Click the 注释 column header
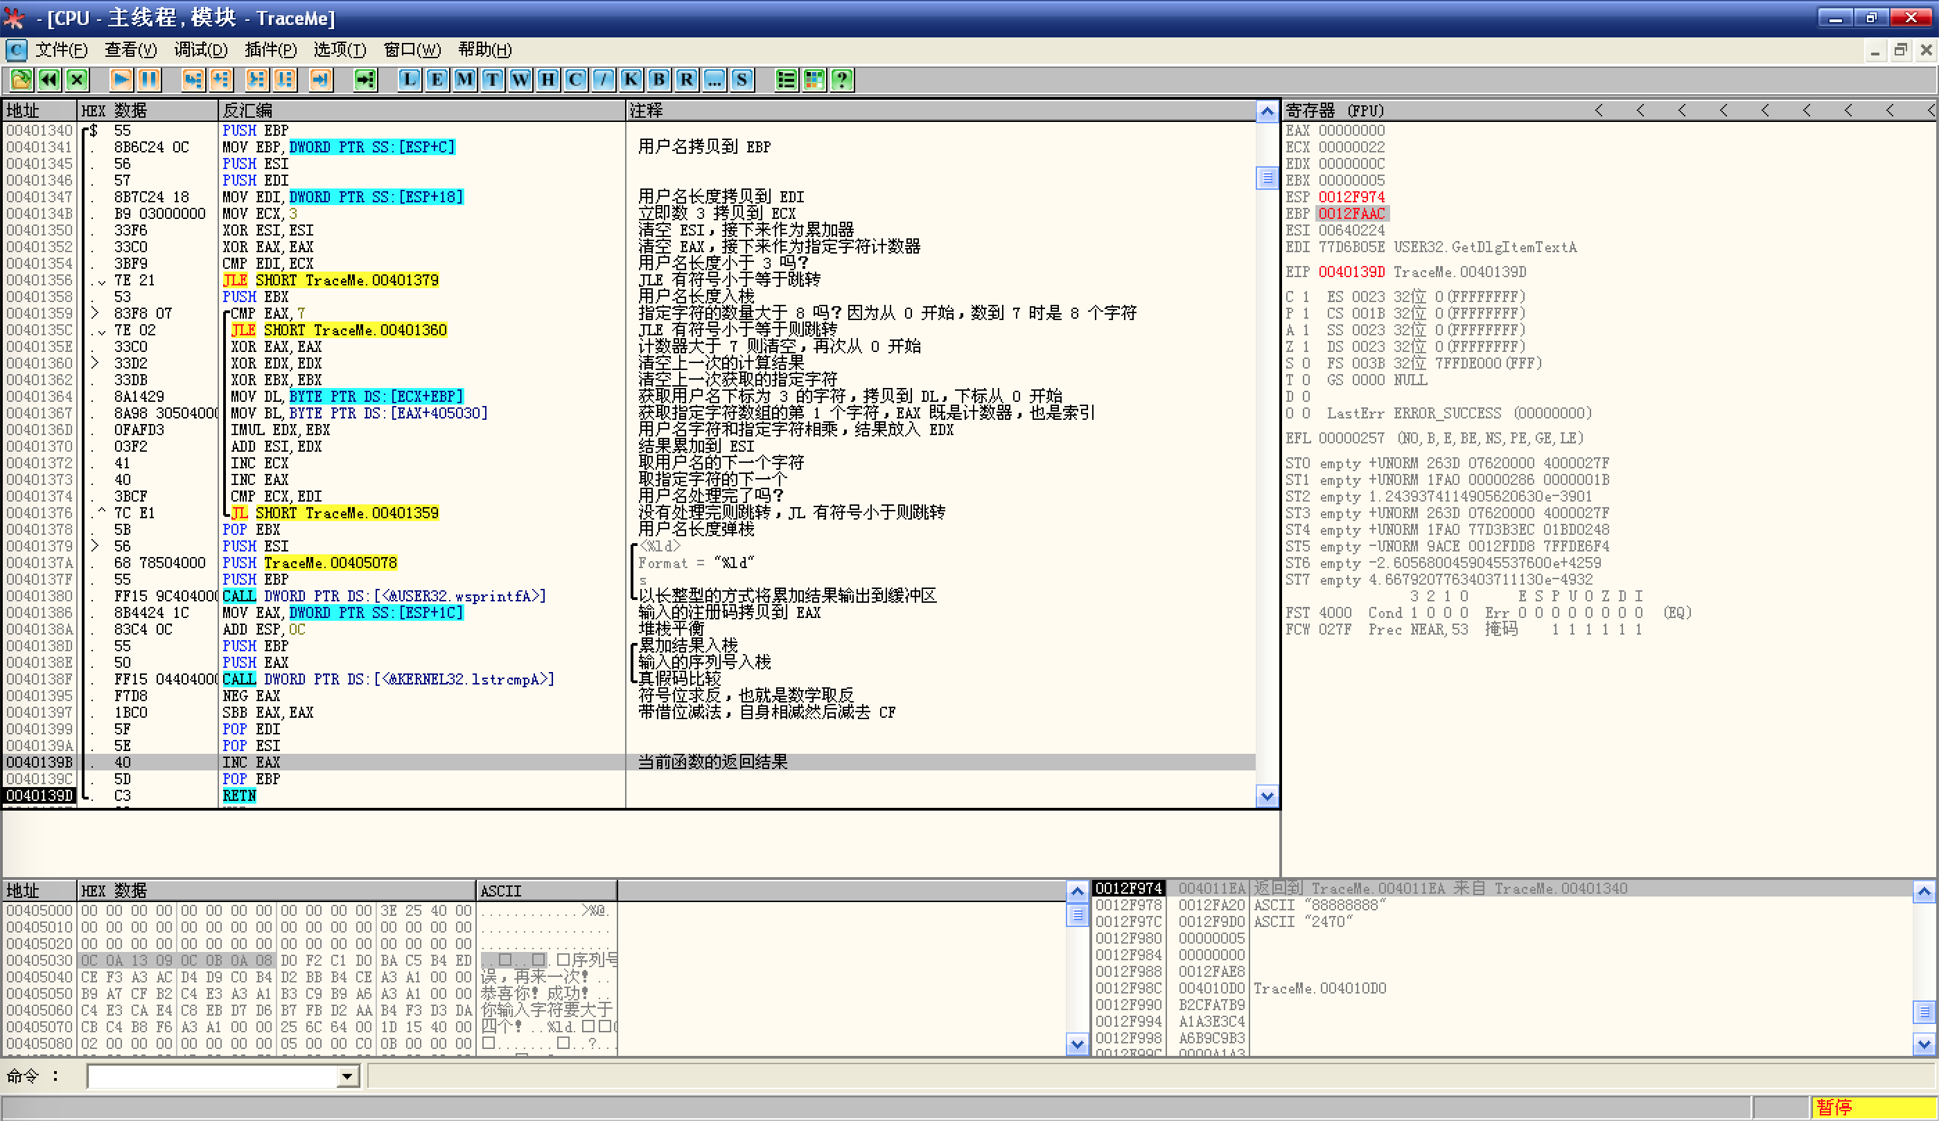 (647, 111)
